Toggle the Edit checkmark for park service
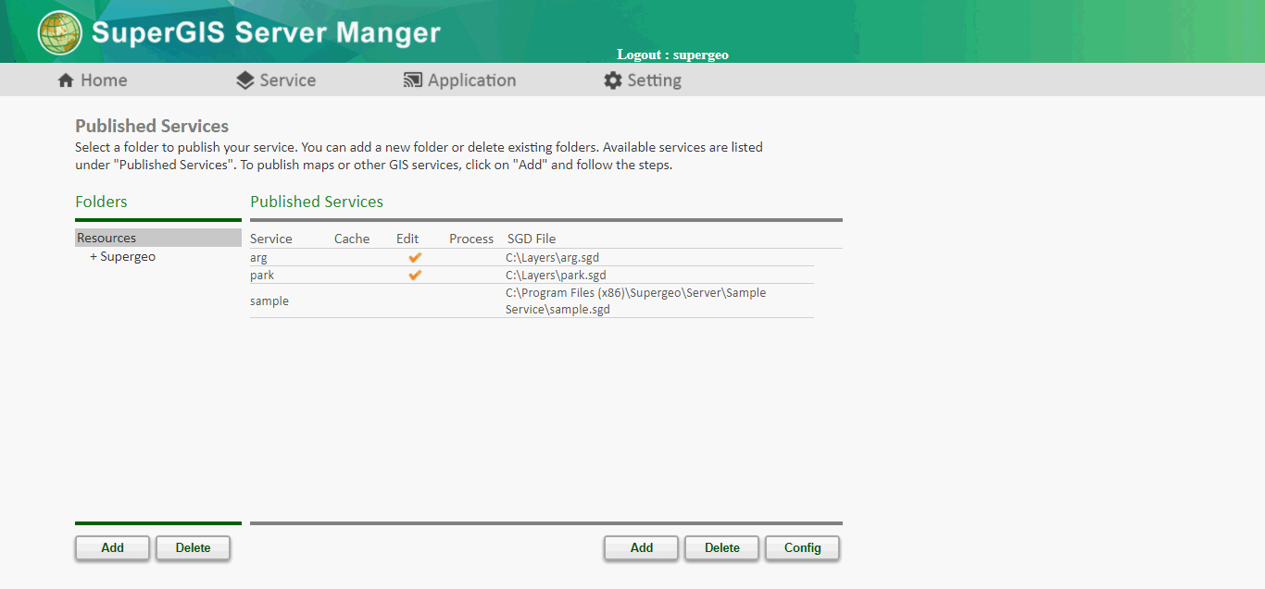Image resolution: width=1265 pixels, height=589 pixels. [x=415, y=275]
